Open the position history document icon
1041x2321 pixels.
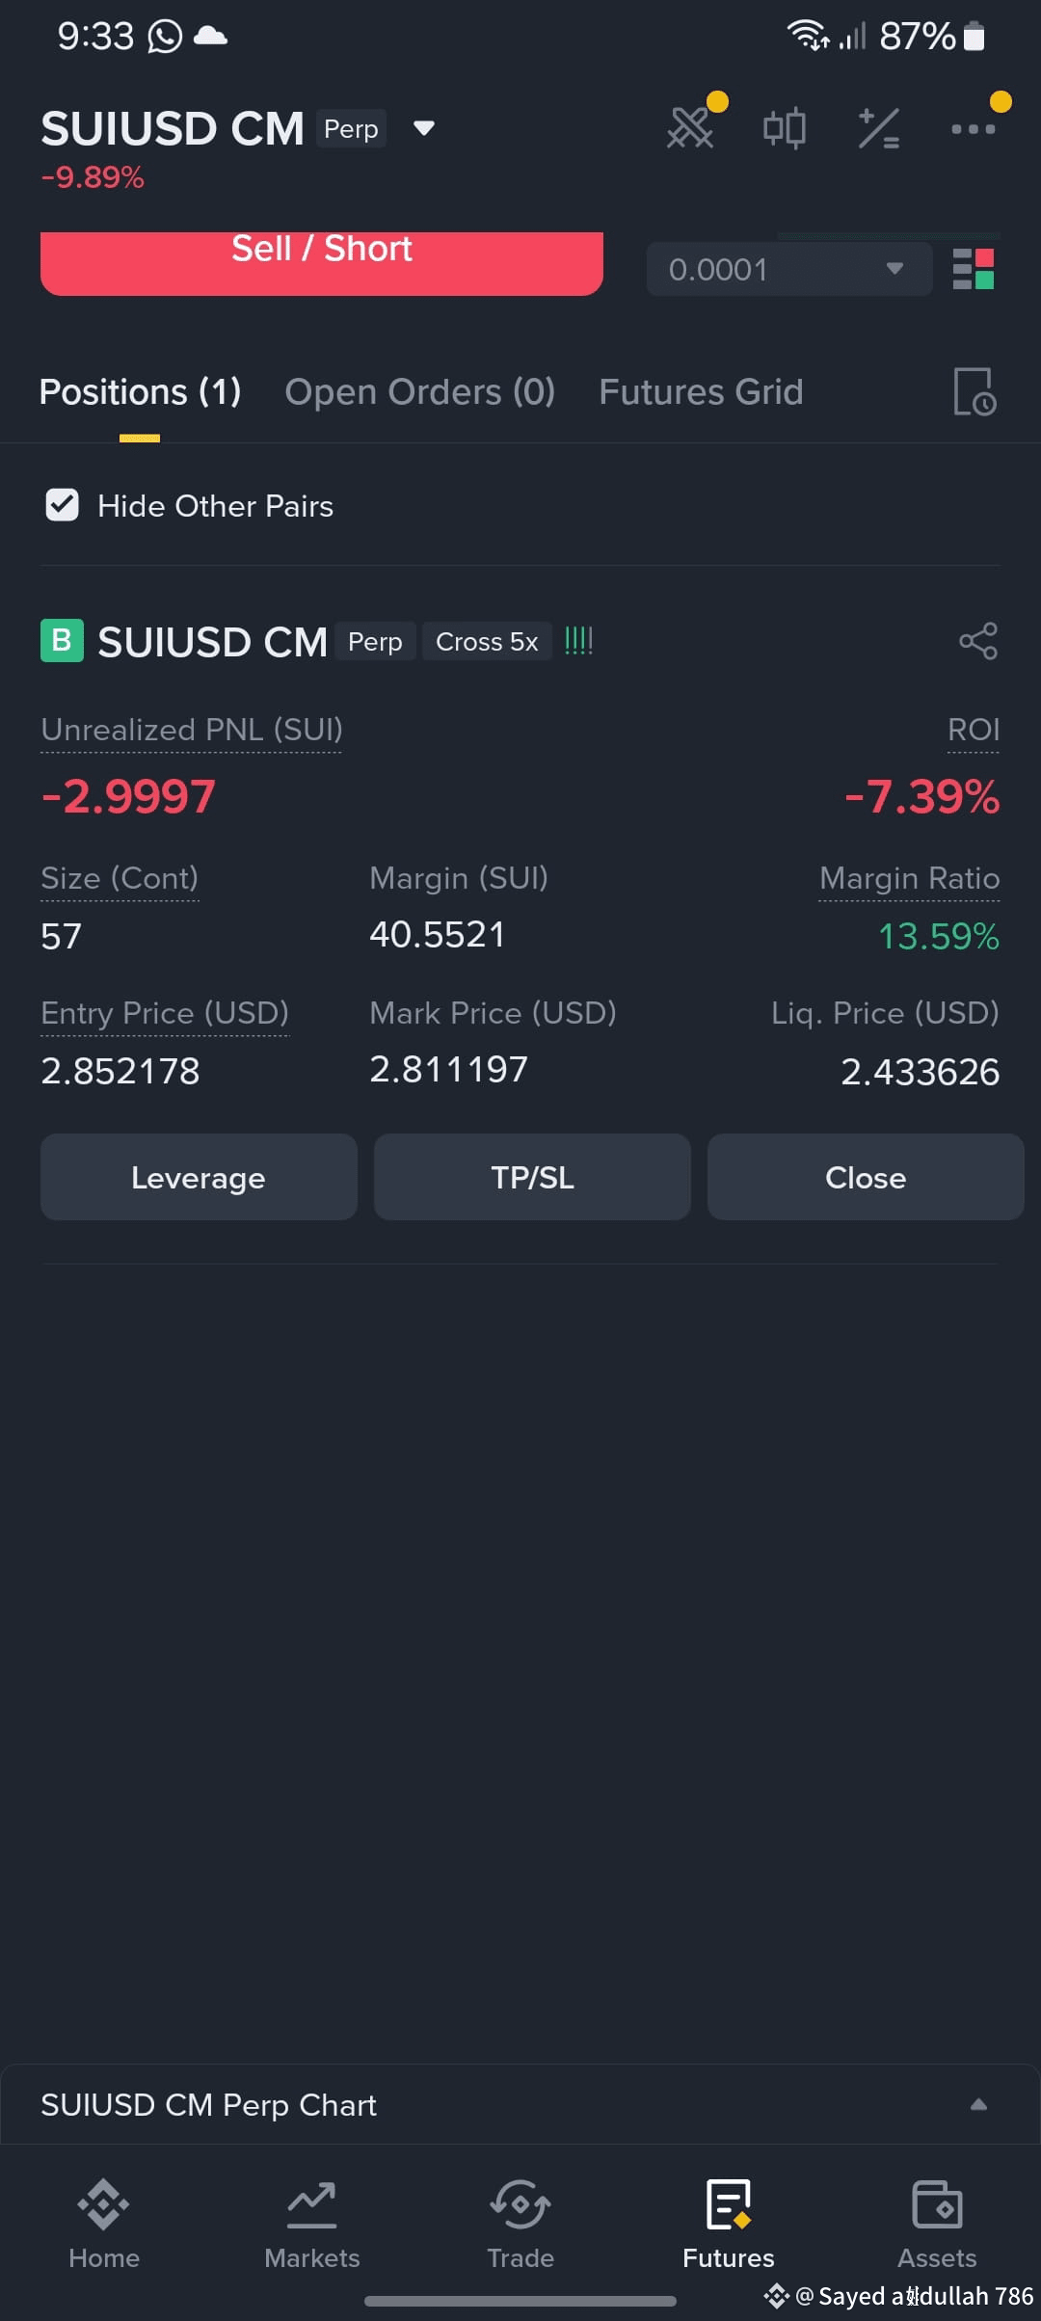coord(974,391)
